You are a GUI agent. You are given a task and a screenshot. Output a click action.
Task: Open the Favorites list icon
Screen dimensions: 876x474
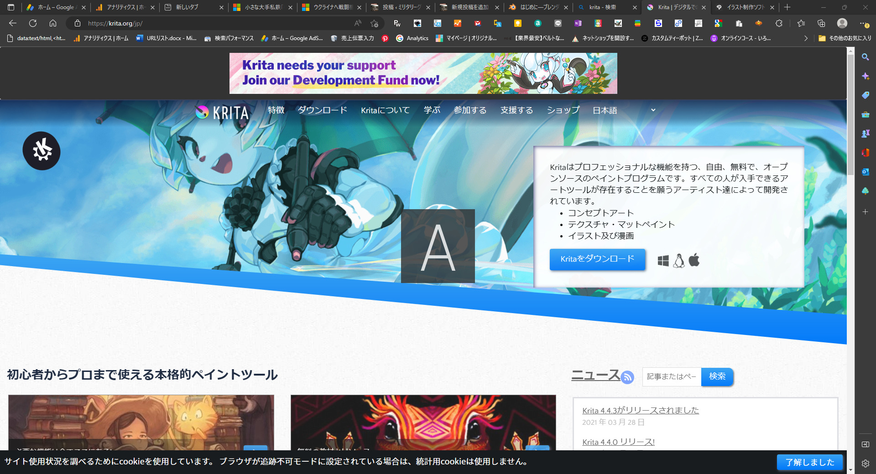click(801, 23)
